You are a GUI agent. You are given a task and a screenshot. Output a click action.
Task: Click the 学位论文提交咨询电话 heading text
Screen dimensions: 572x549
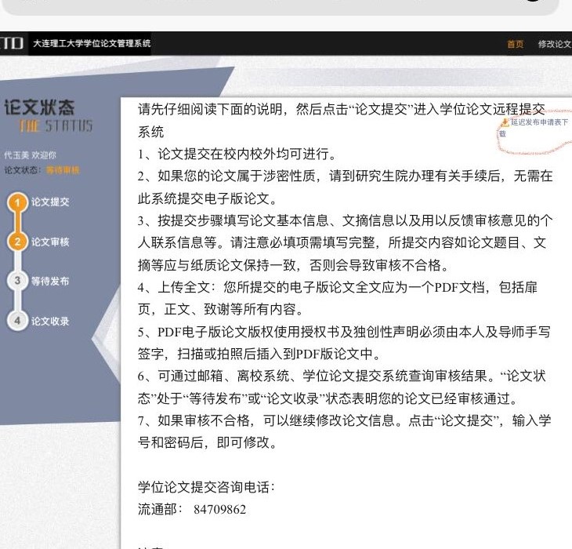pyautogui.click(x=206, y=487)
